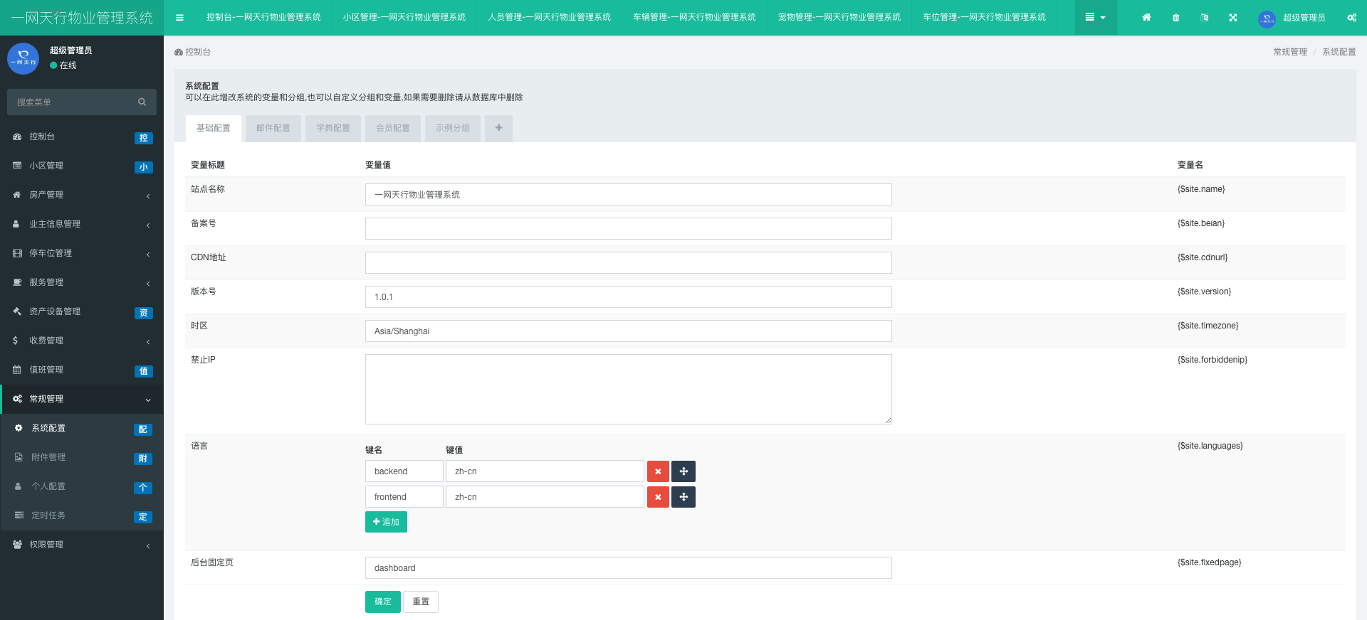Toggle the sidebar with the hamburger icon
The width and height of the screenshot is (1367, 620).
pos(179,18)
